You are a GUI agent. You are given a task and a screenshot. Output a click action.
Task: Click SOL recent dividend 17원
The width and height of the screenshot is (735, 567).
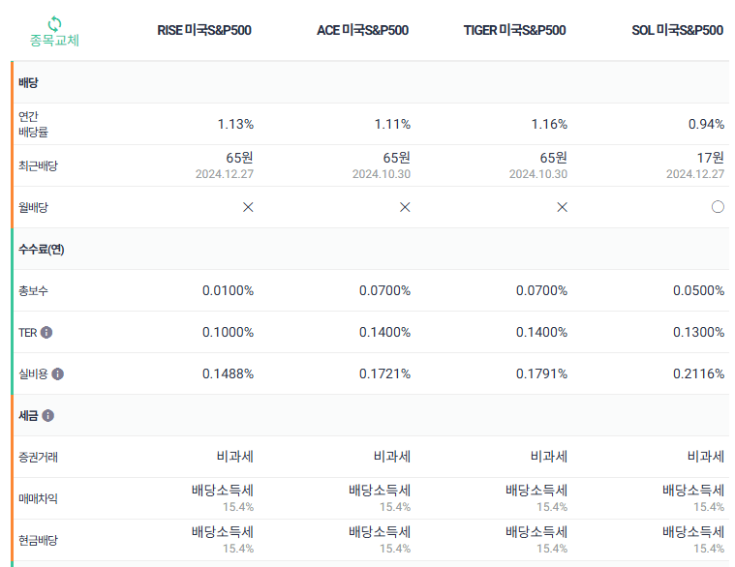711,158
